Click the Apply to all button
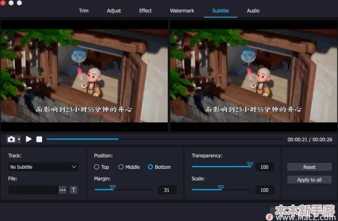Viewport: 338px width, 221px height. pyautogui.click(x=310, y=180)
